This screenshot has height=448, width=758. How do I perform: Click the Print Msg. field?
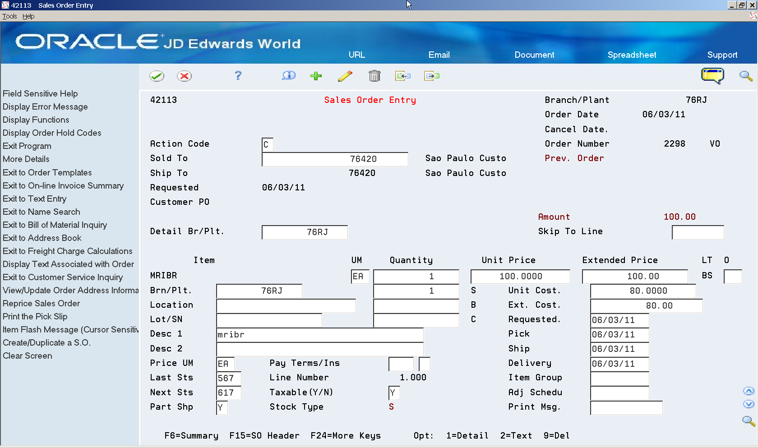pyautogui.click(x=626, y=407)
